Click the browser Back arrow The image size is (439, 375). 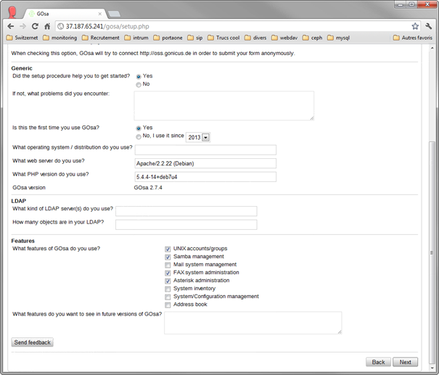coord(11,26)
